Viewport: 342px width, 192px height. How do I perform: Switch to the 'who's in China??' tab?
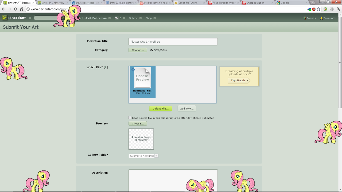pos(53,3)
